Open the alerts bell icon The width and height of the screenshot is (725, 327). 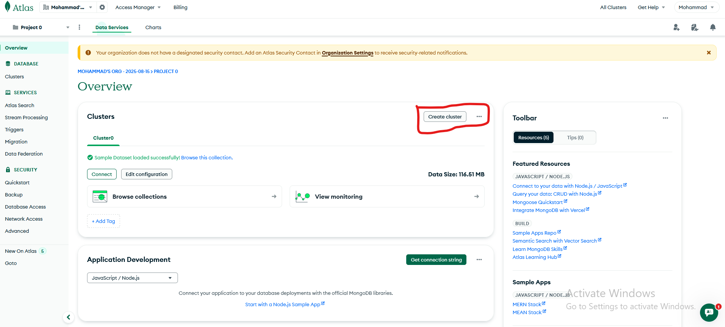(713, 27)
